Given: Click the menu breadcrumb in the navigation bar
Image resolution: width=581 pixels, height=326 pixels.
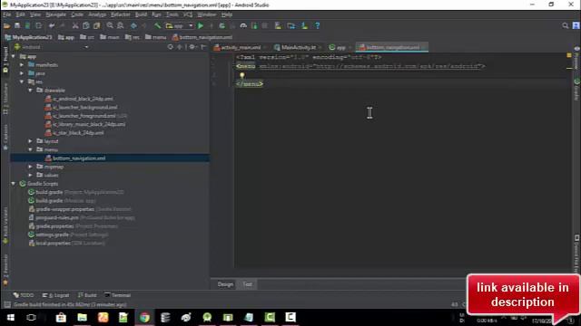Looking at the screenshot, I should (x=155, y=37).
